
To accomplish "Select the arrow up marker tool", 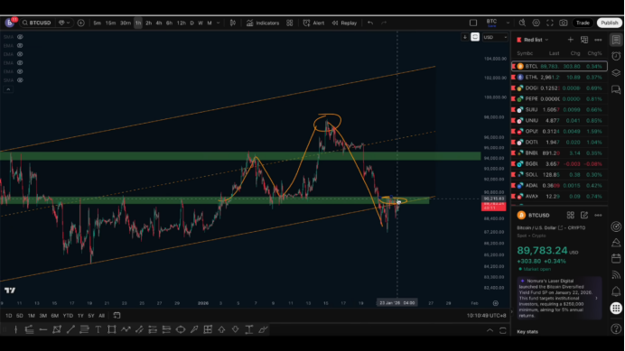I will 221,329.
